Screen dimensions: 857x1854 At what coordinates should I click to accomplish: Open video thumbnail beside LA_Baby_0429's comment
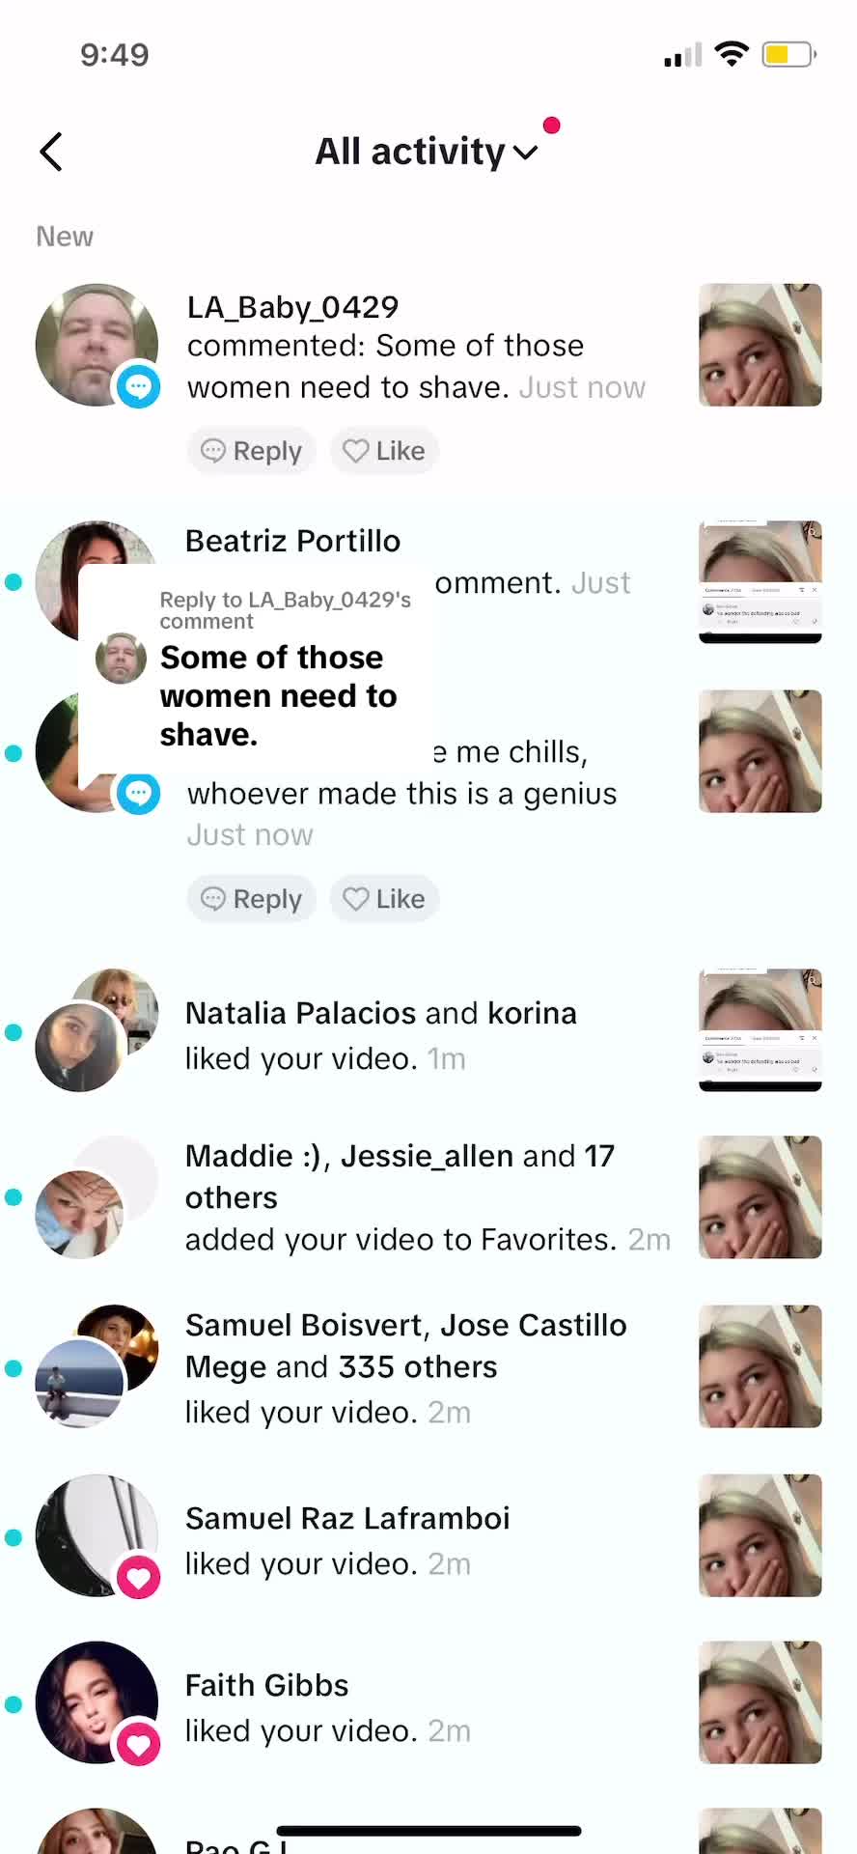coord(760,345)
